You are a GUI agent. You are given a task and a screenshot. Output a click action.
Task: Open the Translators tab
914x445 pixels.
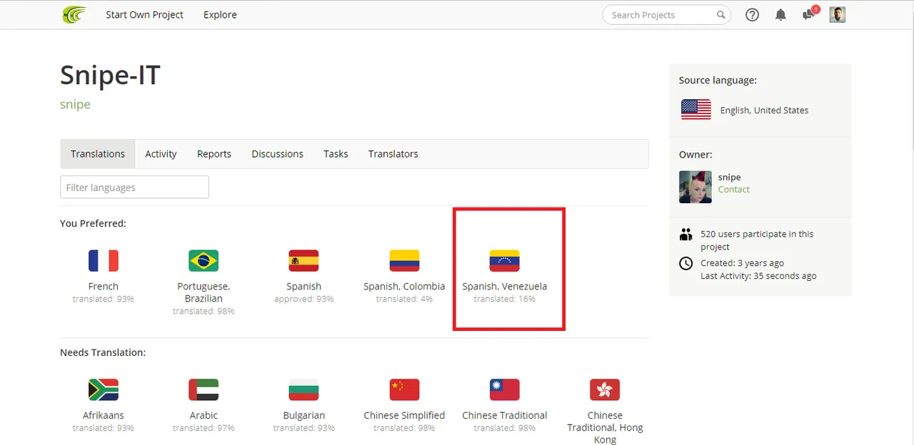(x=393, y=154)
